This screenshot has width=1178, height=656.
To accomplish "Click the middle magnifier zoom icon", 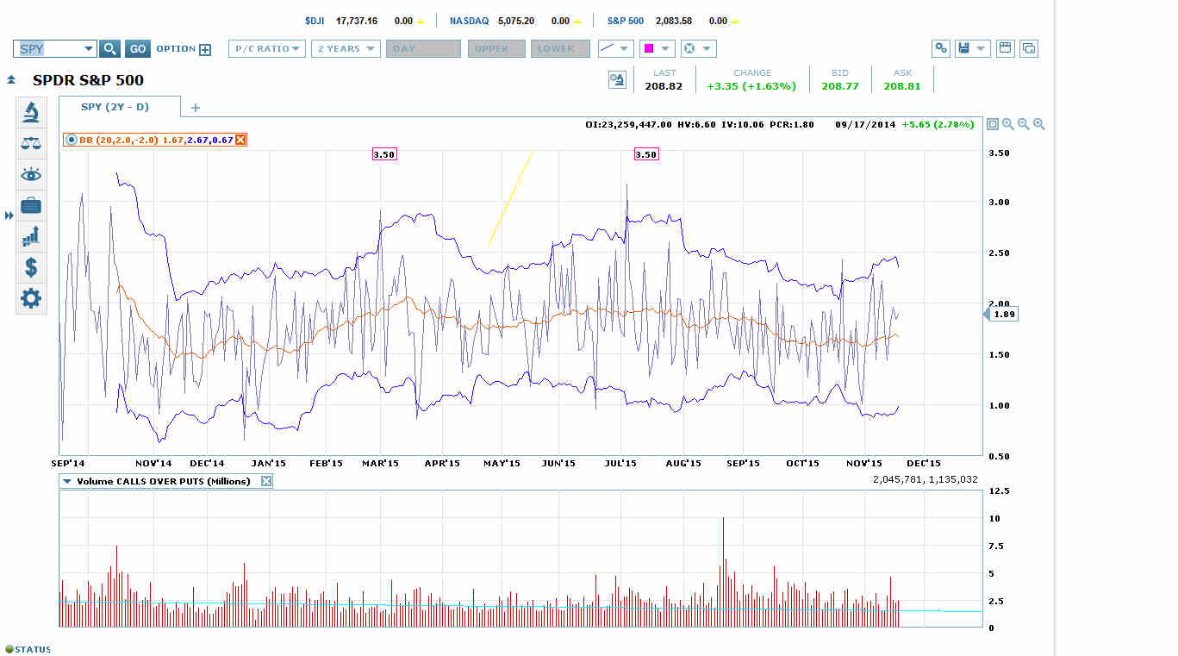I will coord(1024,124).
